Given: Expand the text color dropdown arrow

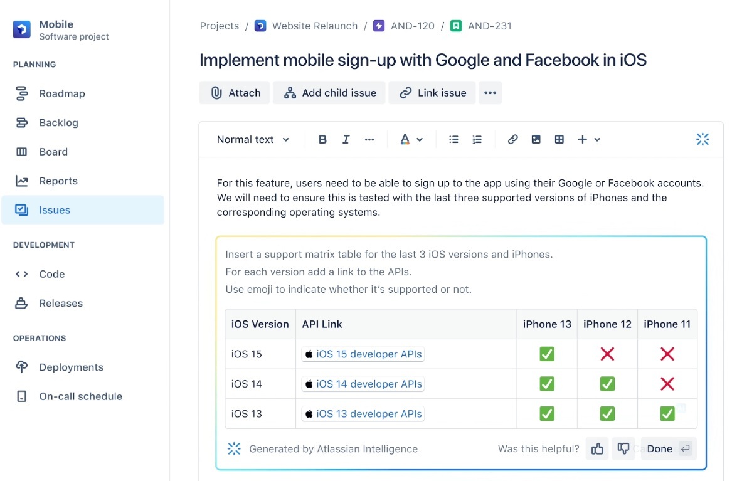Looking at the screenshot, I should point(419,139).
